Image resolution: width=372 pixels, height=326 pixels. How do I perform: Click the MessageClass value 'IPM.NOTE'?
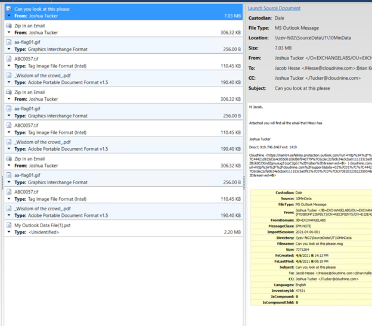(x=303, y=226)
